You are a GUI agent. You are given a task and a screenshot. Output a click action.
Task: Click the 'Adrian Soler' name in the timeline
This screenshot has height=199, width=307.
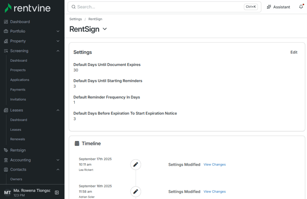tap(87, 197)
